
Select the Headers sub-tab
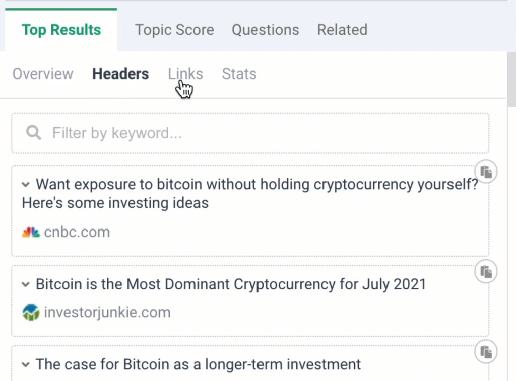coord(120,74)
